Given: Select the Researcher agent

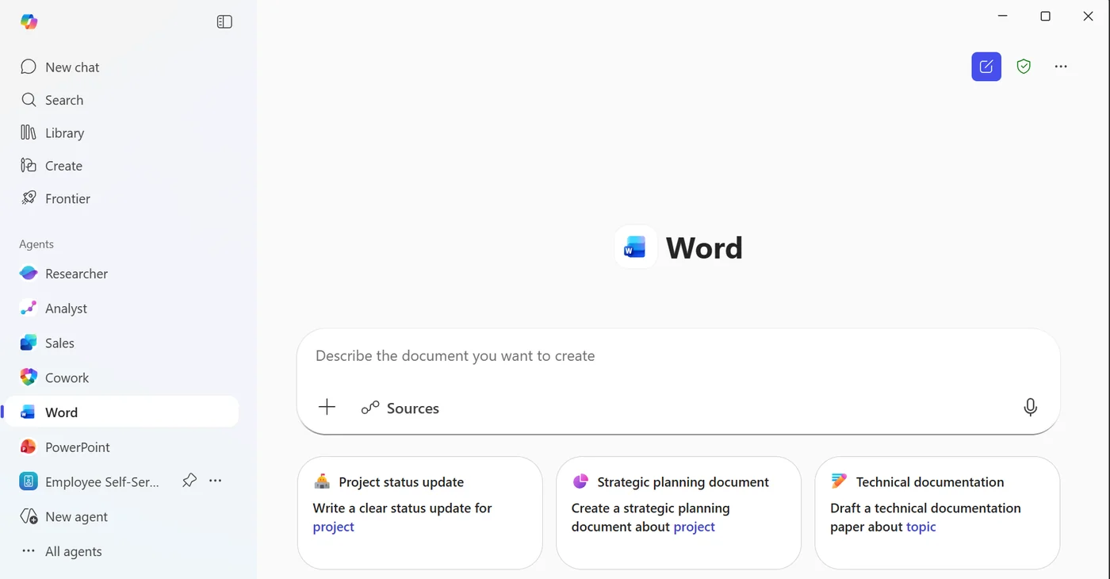Looking at the screenshot, I should click(x=121, y=274).
